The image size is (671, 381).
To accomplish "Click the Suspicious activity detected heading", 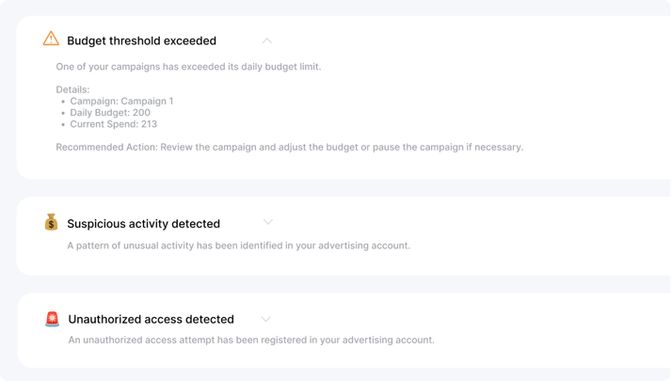I will coord(143,224).
